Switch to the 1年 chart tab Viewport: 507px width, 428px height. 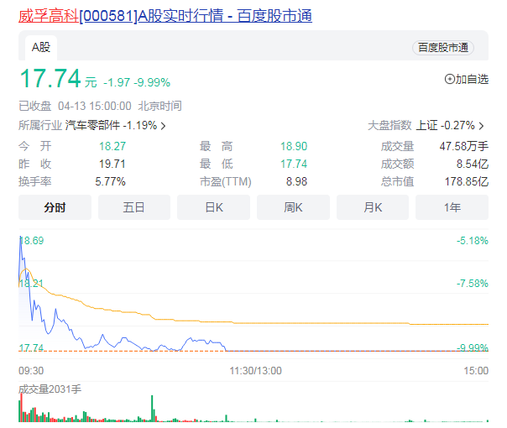point(452,207)
